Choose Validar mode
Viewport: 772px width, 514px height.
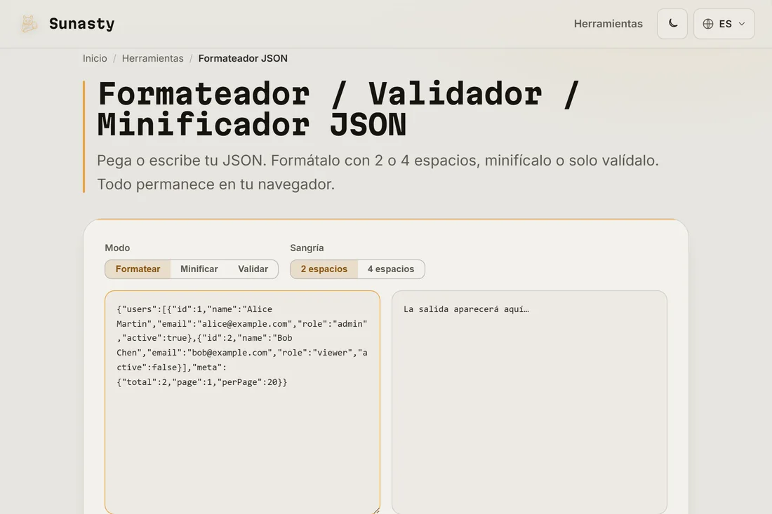point(253,269)
